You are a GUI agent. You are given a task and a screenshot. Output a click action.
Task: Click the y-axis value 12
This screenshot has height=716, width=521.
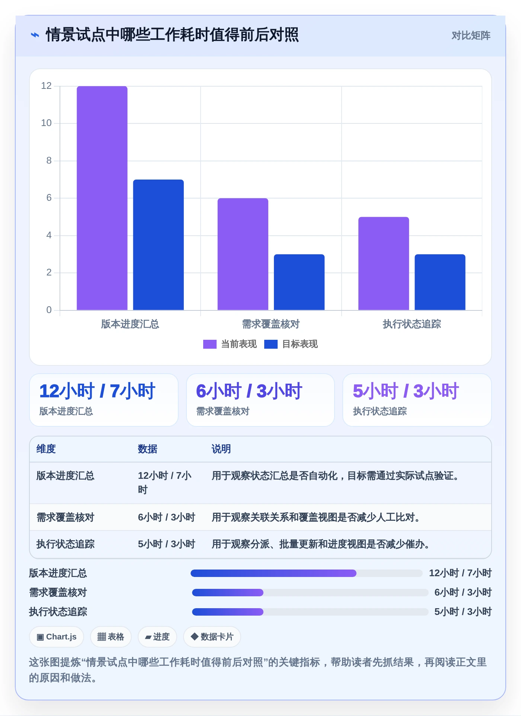pyautogui.click(x=46, y=86)
